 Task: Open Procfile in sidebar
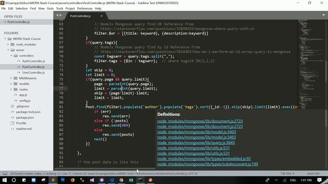coord(21,123)
